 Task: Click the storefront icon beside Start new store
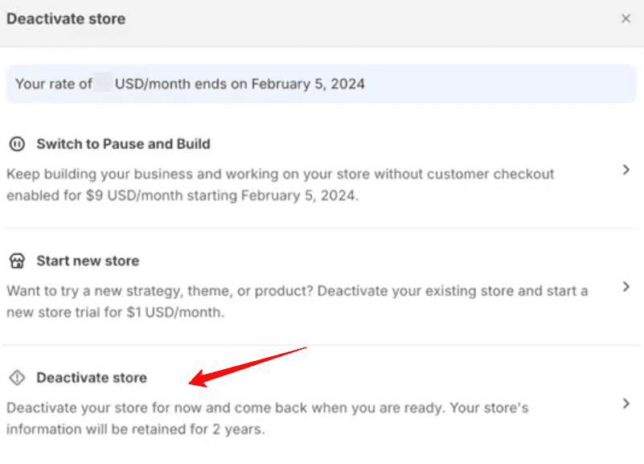click(x=17, y=261)
